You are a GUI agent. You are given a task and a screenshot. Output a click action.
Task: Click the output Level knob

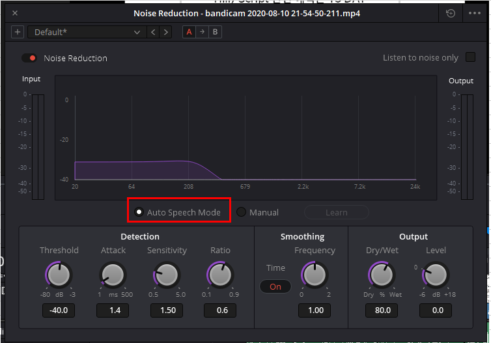point(436,275)
